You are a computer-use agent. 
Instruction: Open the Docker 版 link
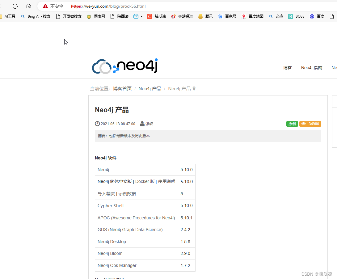pyautogui.click(x=145, y=181)
